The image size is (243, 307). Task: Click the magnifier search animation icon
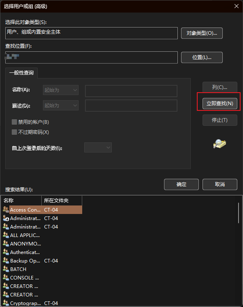tap(220, 144)
